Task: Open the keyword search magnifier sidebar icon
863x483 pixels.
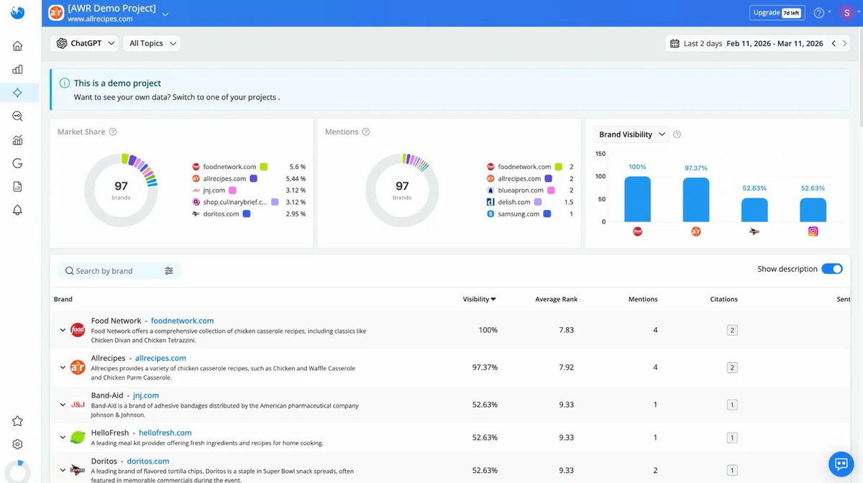Action: pyautogui.click(x=17, y=116)
